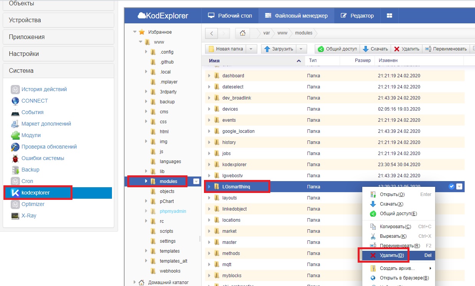475x286 pixels.
Task: Click the Скачать toolbar button
Action: (x=375, y=49)
